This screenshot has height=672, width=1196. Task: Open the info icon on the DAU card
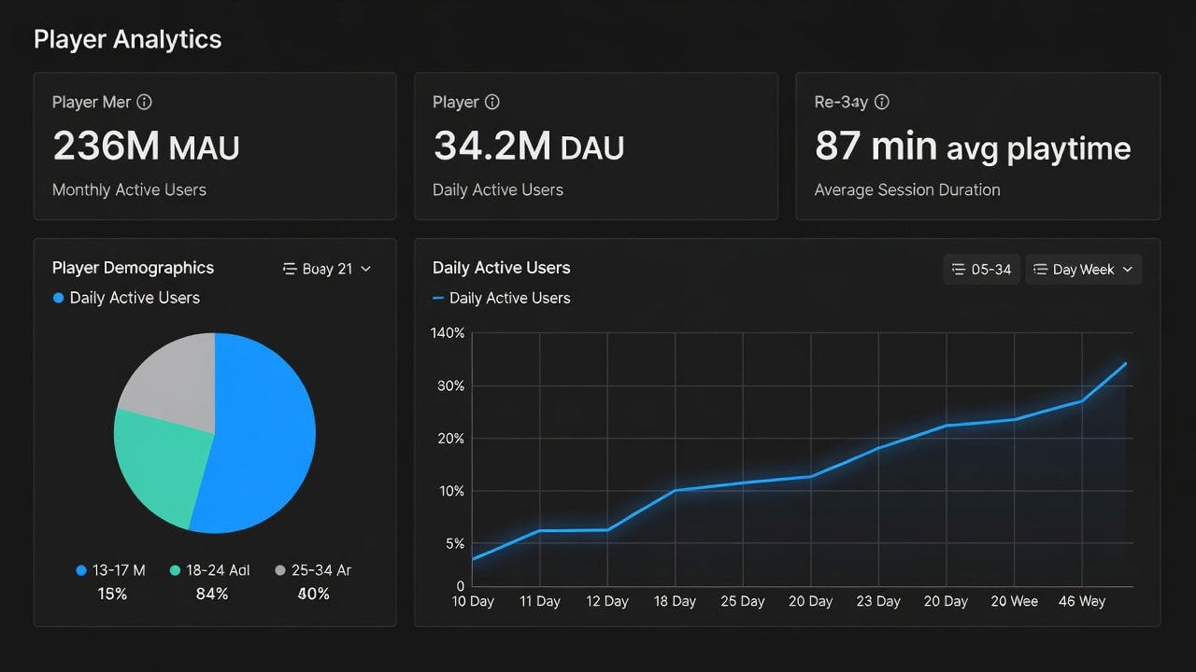(492, 103)
